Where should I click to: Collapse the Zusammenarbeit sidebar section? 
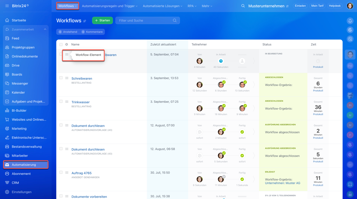(45, 29)
